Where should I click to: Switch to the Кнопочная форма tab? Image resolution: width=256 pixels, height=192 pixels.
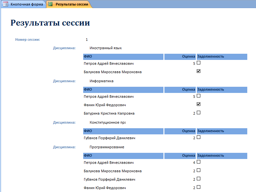click(x=24, y=4)
